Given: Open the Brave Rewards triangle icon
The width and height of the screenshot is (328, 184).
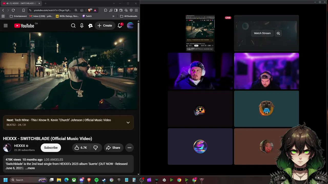Looking at the screenshot, I should tap(95, 10).
